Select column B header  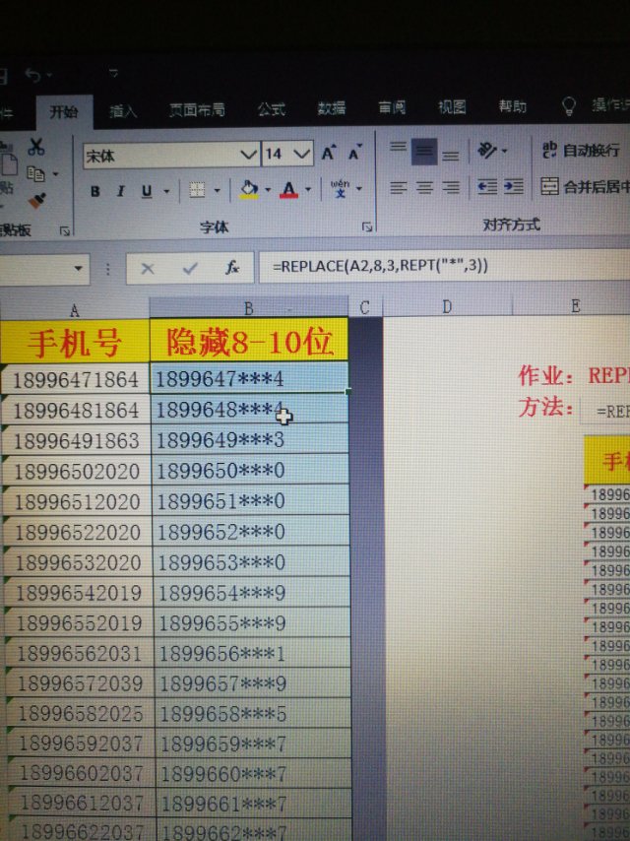click(x=249, y=308)
